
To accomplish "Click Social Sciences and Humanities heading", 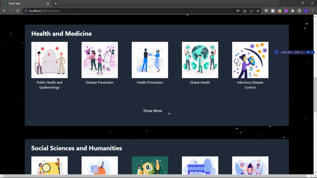I will [x=77, y=148].
